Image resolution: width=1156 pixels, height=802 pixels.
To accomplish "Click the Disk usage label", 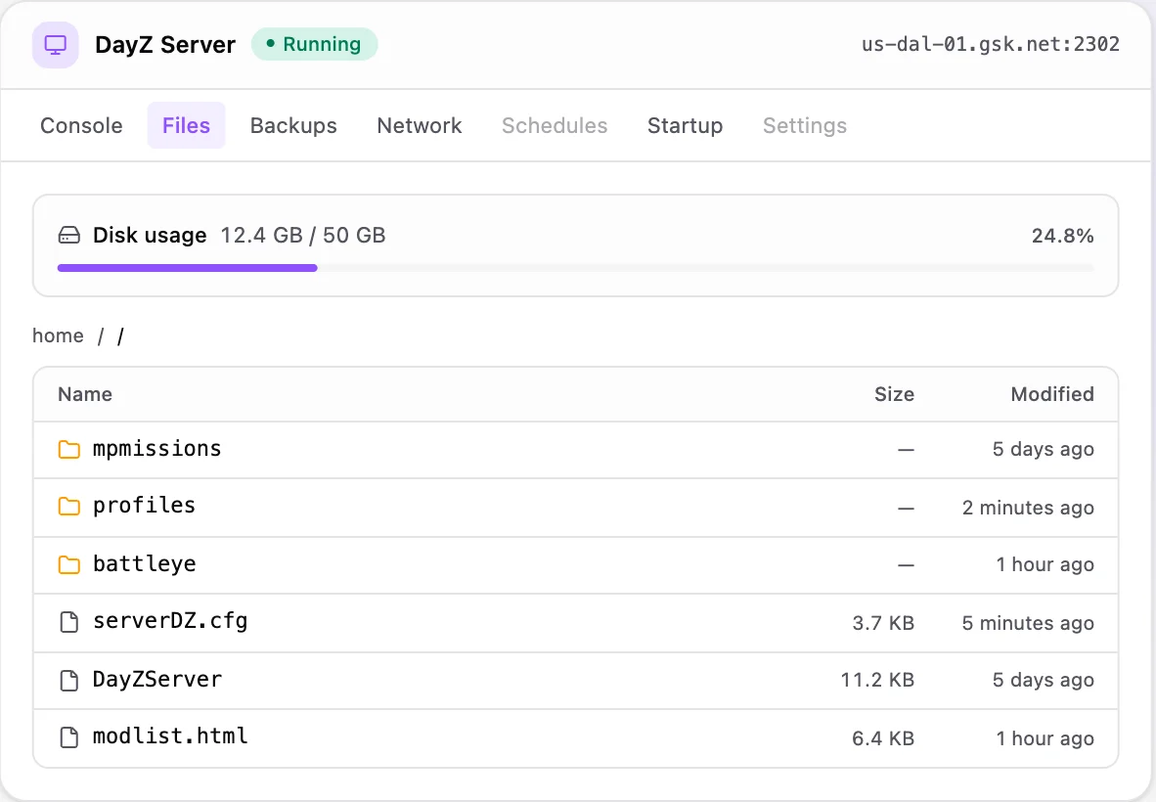I will [150, 236].
